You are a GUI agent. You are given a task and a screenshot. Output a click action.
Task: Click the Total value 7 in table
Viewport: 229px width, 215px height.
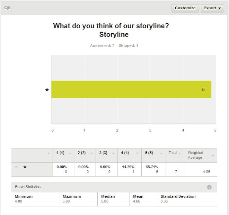click(176, 172)
